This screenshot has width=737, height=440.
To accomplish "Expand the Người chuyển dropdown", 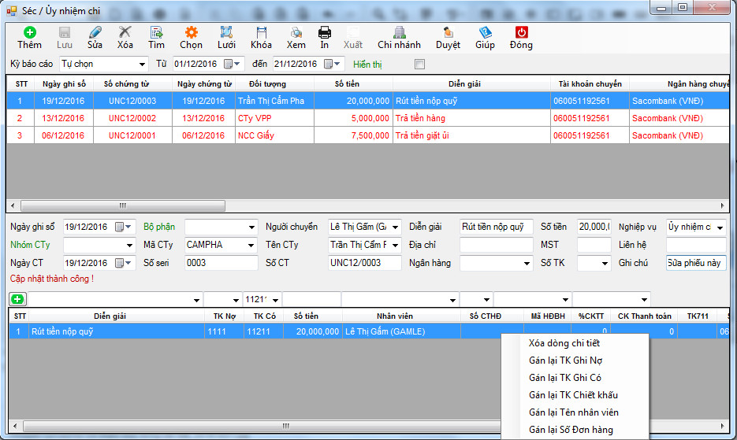I will tap(395, 227).
